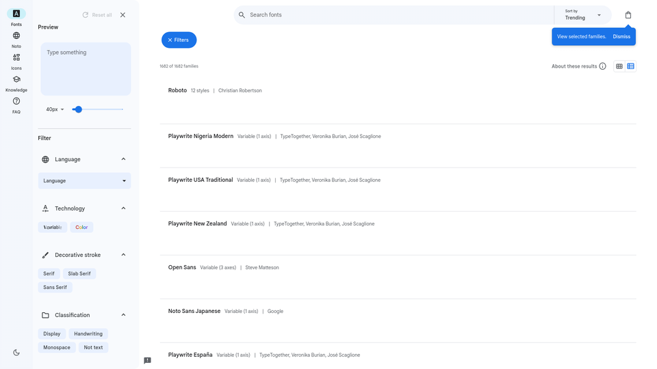The height and width of the screenshot is (369, 657).
Task: Open the FAQ help section
Action: [x=16, y=105]
